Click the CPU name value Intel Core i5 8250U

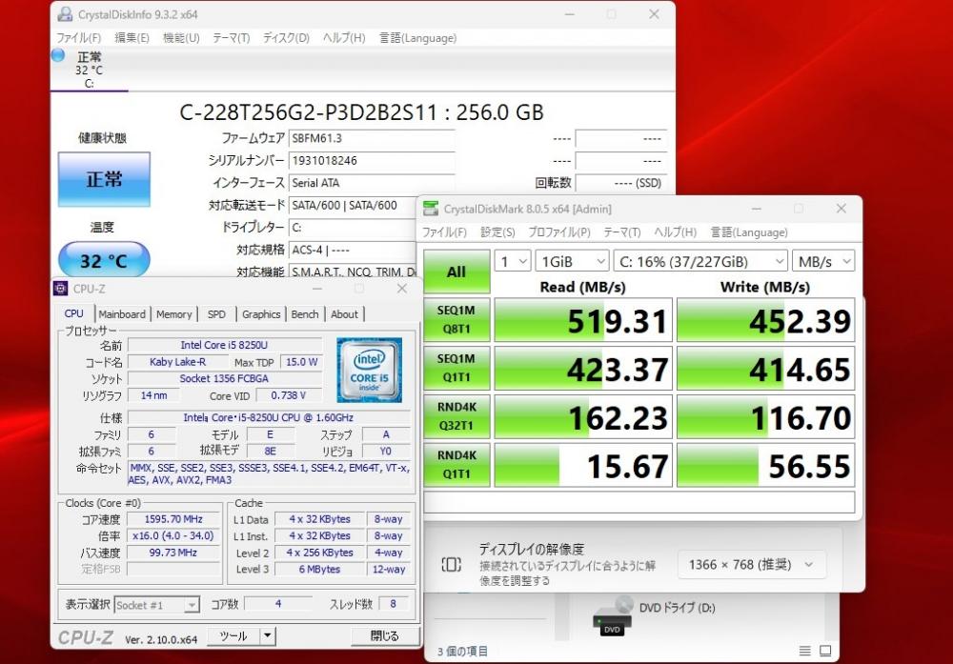(x=224, y=345)
